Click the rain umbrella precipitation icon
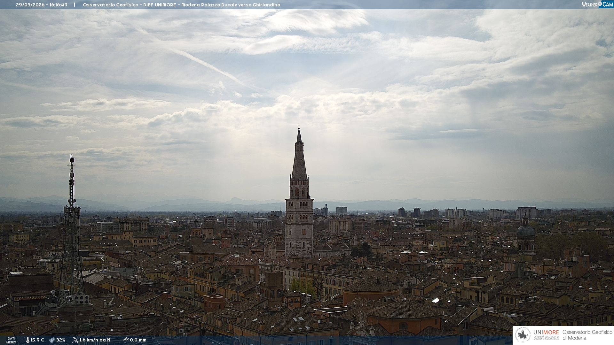The image size is (614, 345). [126, 340]
